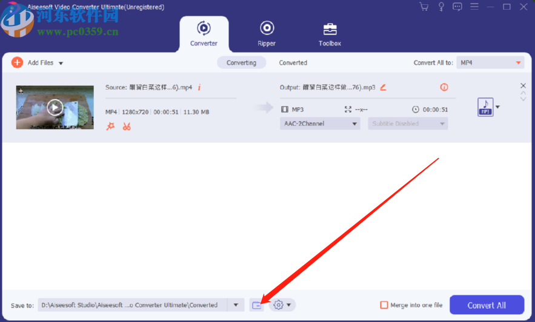Rename output with pencil icon
This screenshot has height=322, width=535.
pyautogui.click(x=383, y=87)
